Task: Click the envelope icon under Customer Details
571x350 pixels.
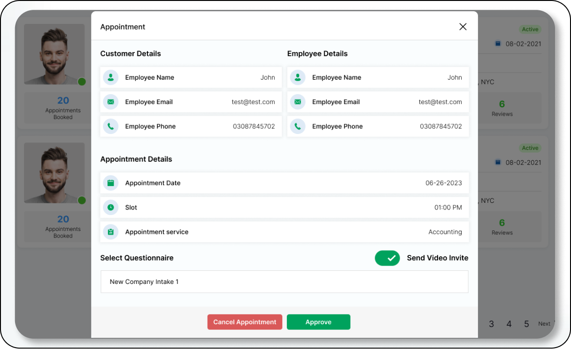Action: 111,102
